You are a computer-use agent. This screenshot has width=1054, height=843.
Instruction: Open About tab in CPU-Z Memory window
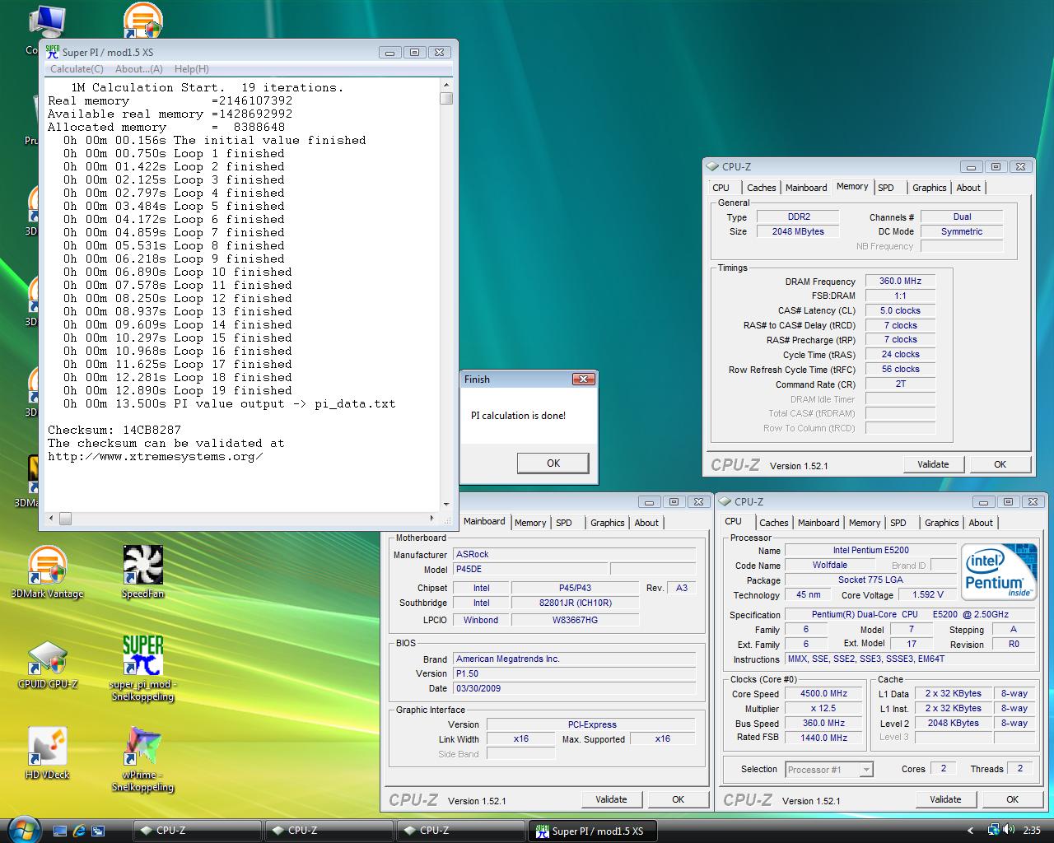coord(968,188)
